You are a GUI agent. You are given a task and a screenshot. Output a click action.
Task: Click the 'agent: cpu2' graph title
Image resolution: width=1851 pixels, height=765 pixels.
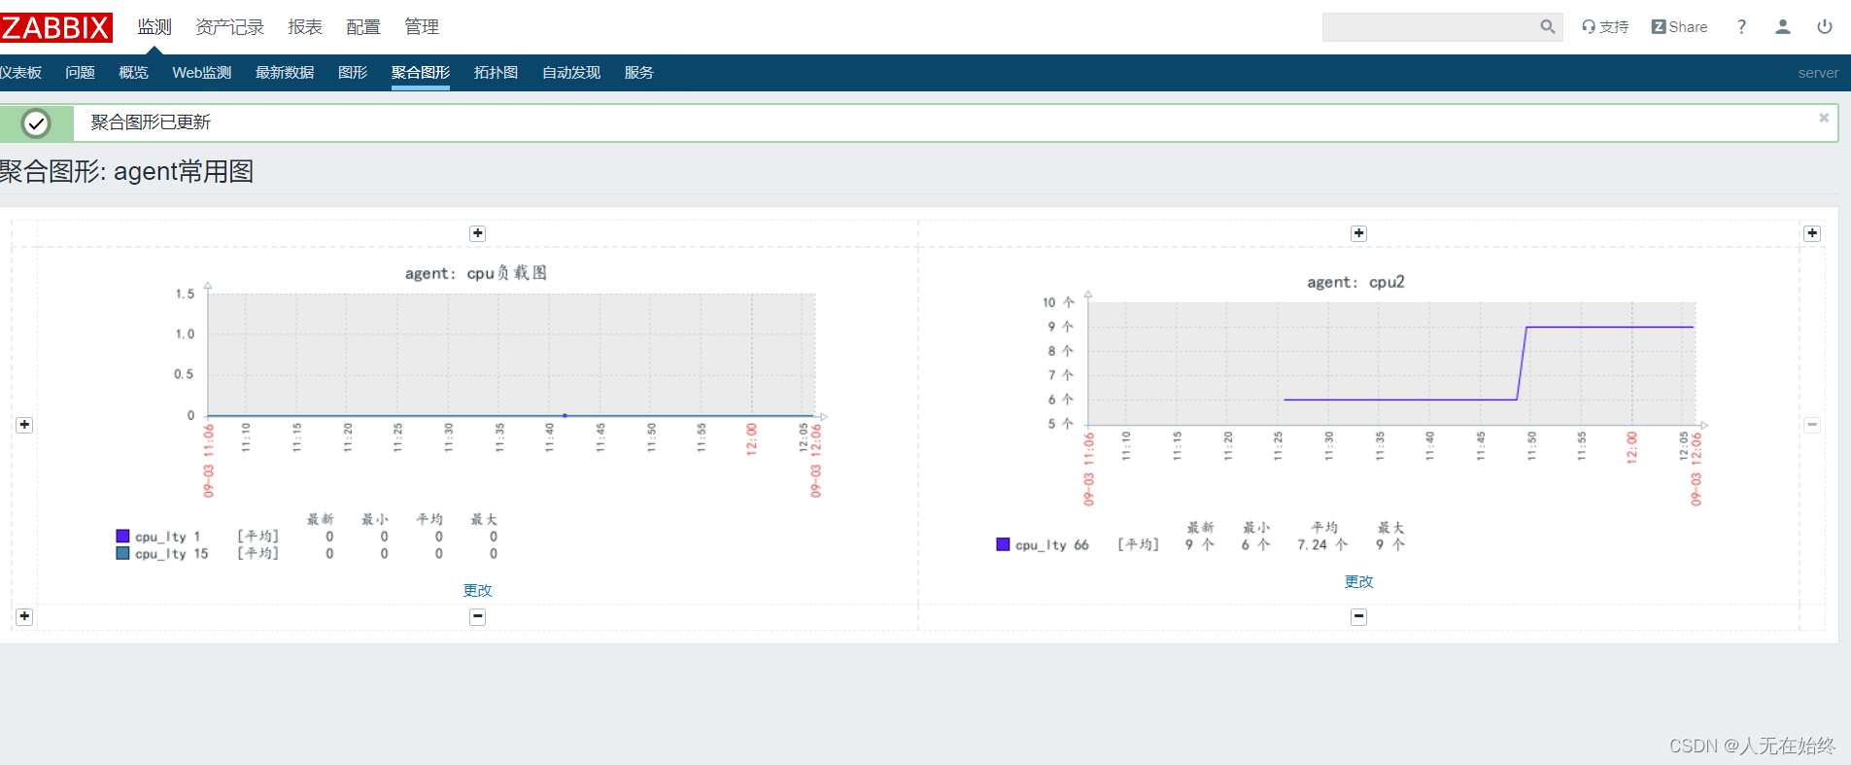point(1356,282)
